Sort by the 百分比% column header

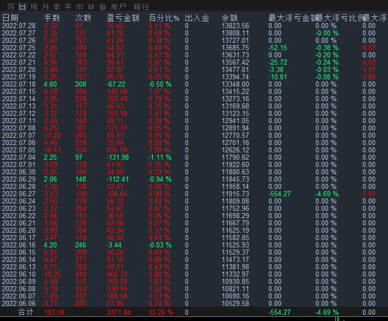(163, 18)
